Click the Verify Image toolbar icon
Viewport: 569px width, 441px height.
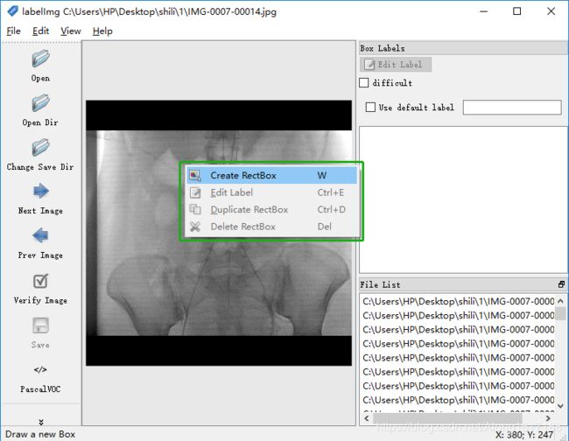click(40, 281)
